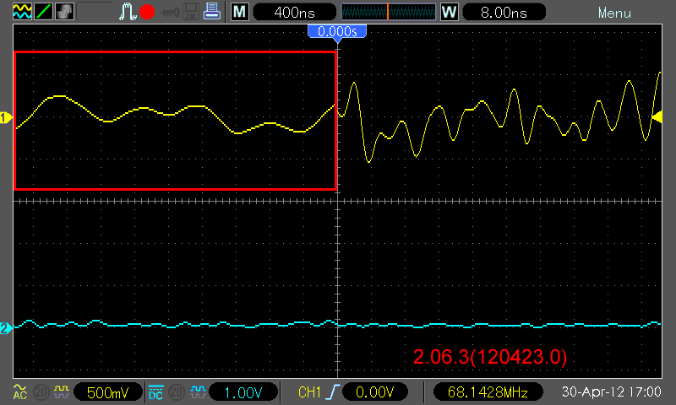
Task: Click the yellow CH1 probe attenuation icon
Action: 62,391
